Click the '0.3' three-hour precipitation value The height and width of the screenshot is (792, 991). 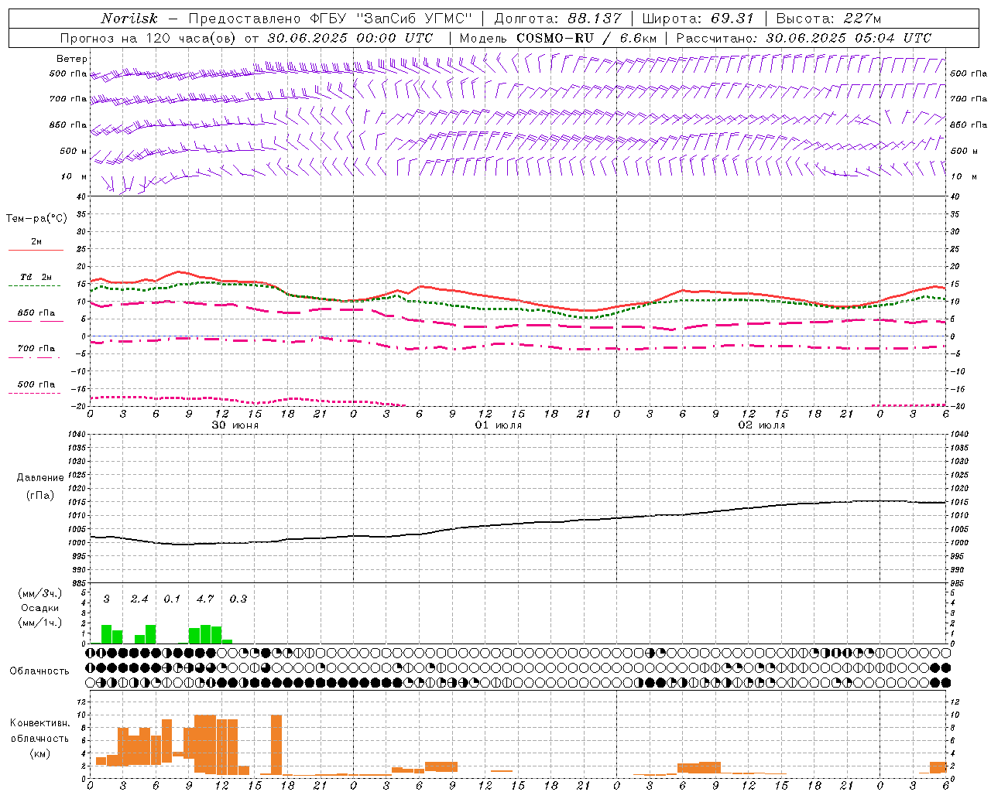(238, 599)
